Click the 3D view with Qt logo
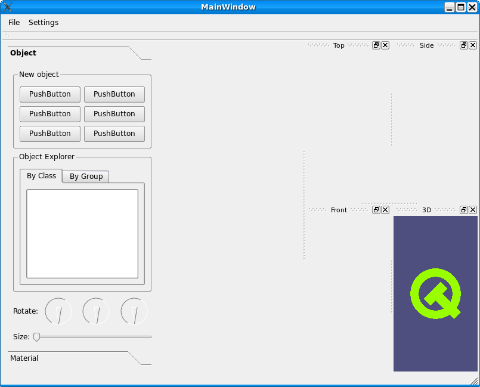Image resolution: width=480 pixels, height=387 pixels. click(x=435, y=293)
